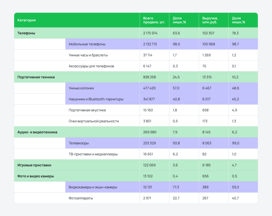Select the "Наушники и Bluetooth-гарнитуры" cell
Screen dimensions: 272x216
point(96,99)
